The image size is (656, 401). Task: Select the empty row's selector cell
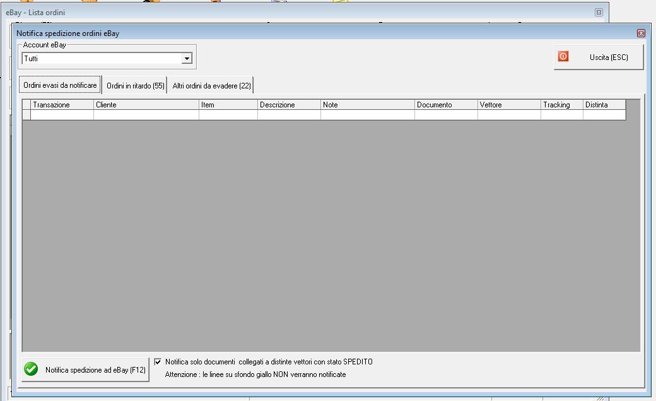pos(26,115)
